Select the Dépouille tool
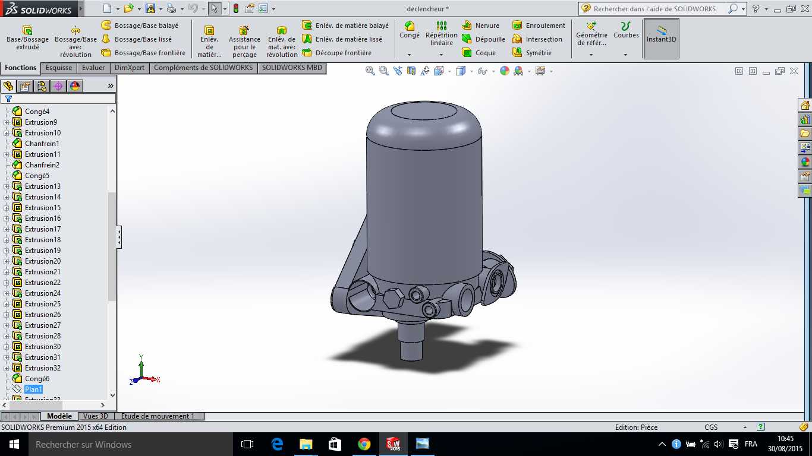The height and width of the screenshot is (456, 812). tap(484, 39)
